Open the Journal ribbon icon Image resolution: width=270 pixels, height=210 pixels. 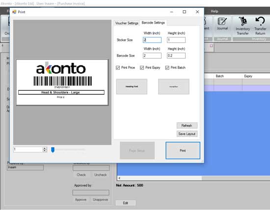[x=222, y=24]
